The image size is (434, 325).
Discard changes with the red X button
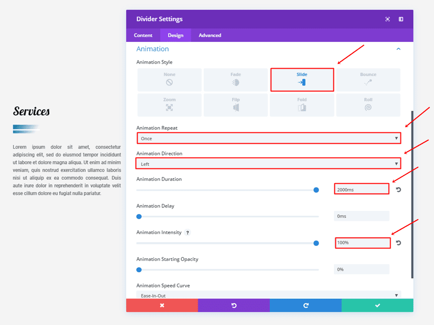162,305
